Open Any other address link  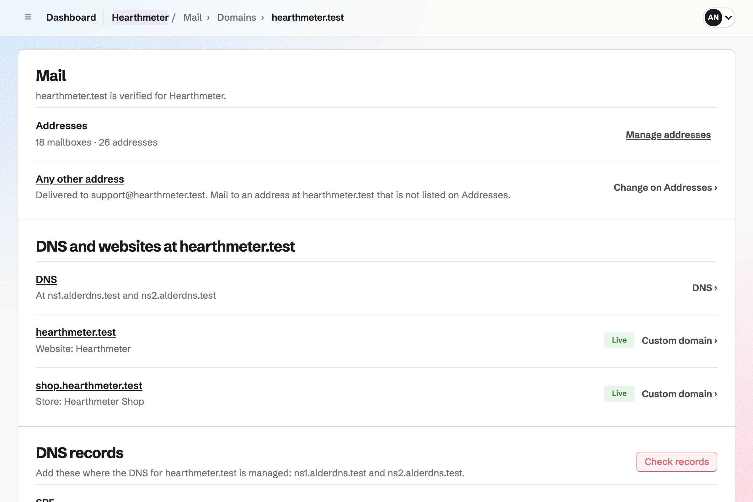(80, 179)
